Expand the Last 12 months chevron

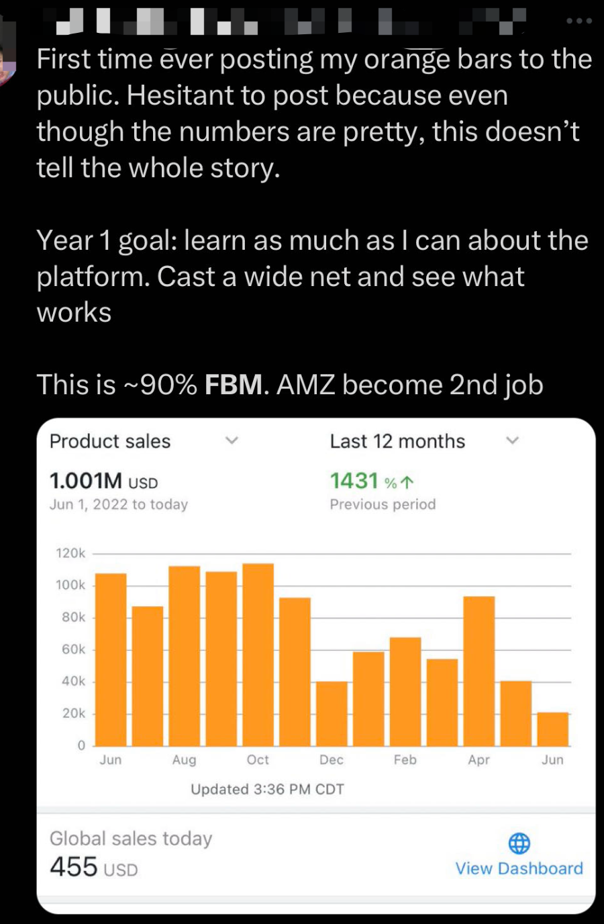click(513, 441)
